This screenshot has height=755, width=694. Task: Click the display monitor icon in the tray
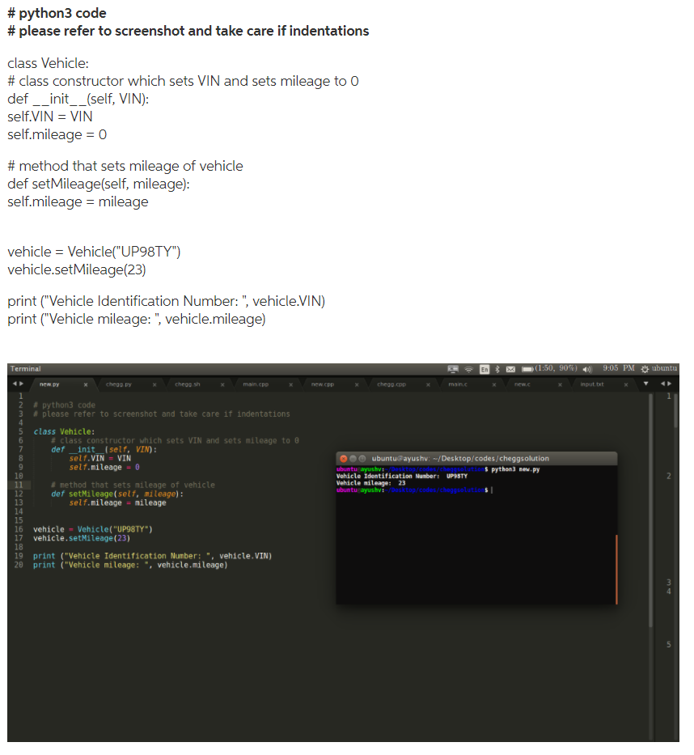[454, 368]
